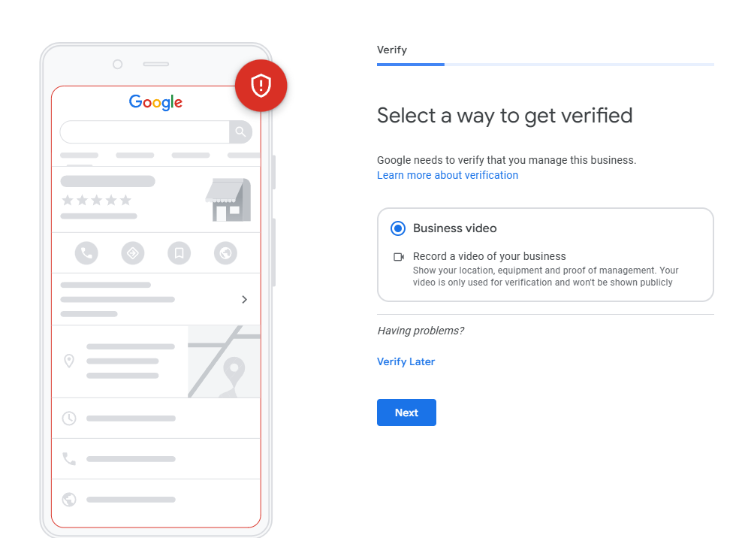Open Learn more about verification link

pos(448,175)
